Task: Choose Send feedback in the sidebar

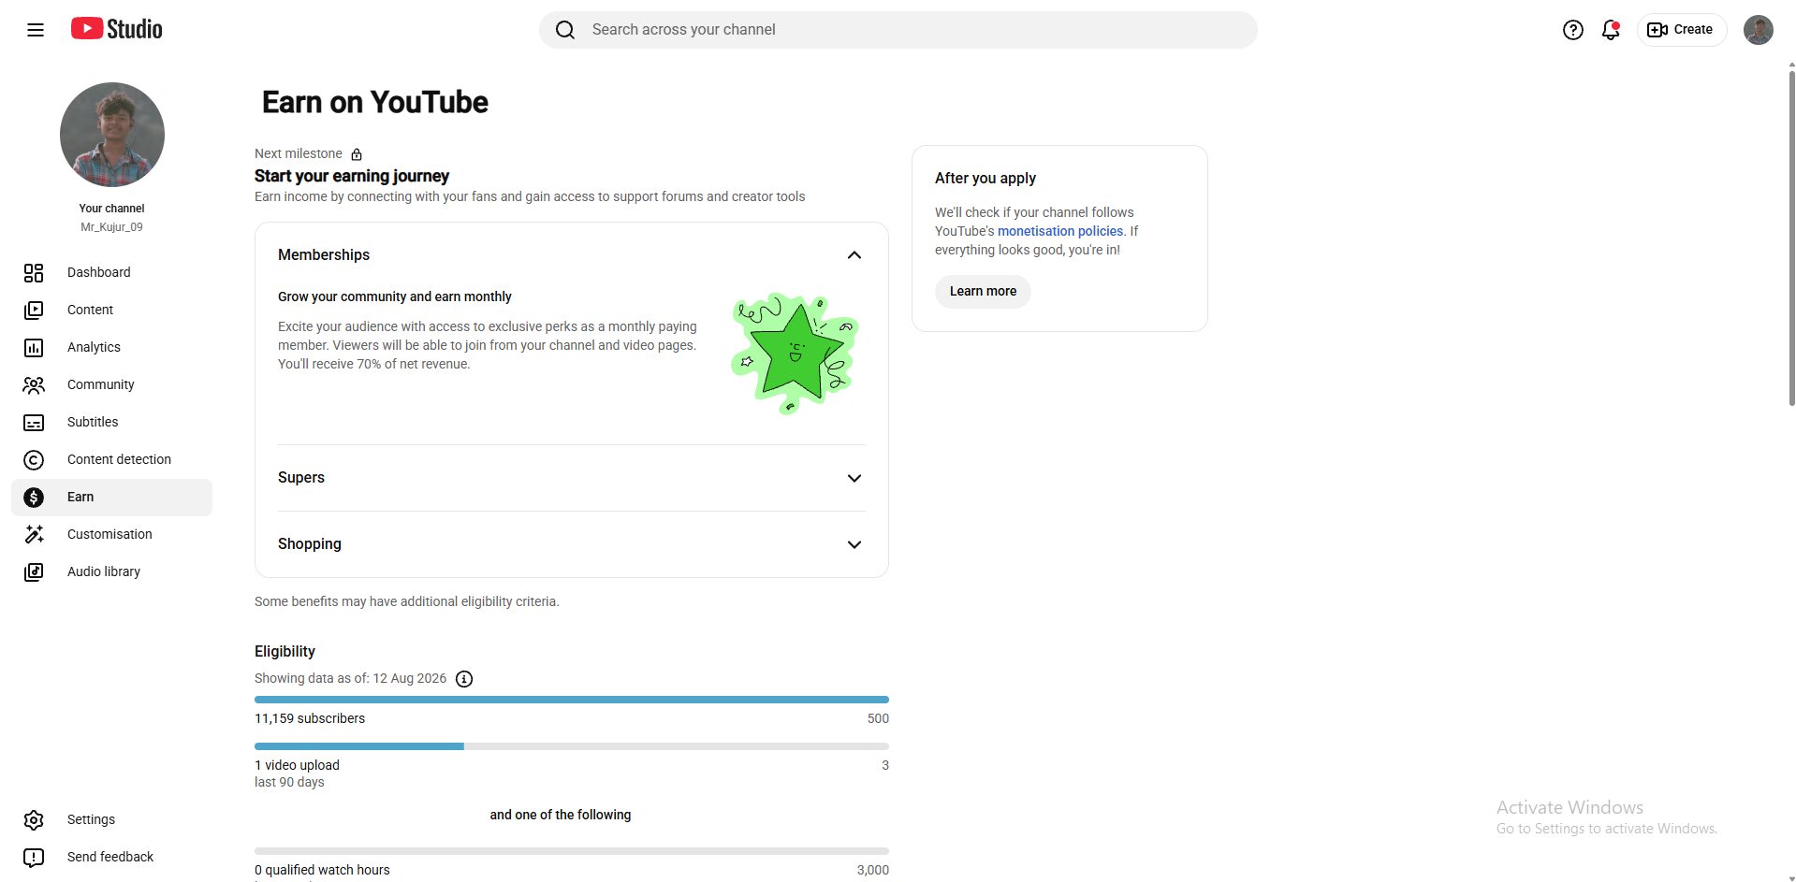Action: tap(112, 857)
